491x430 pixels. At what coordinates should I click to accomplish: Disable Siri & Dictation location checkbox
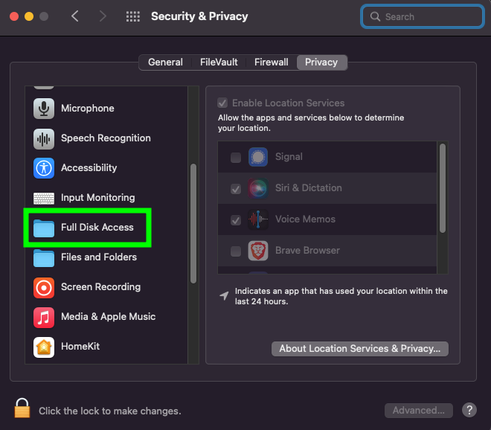pyautogui.click(x=236, y=189)
